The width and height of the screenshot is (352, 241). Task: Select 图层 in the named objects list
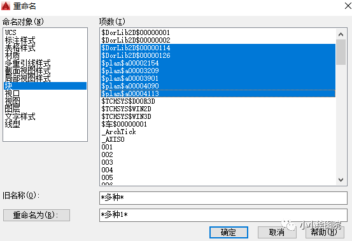pyautogui.click(x=12, y=109)
